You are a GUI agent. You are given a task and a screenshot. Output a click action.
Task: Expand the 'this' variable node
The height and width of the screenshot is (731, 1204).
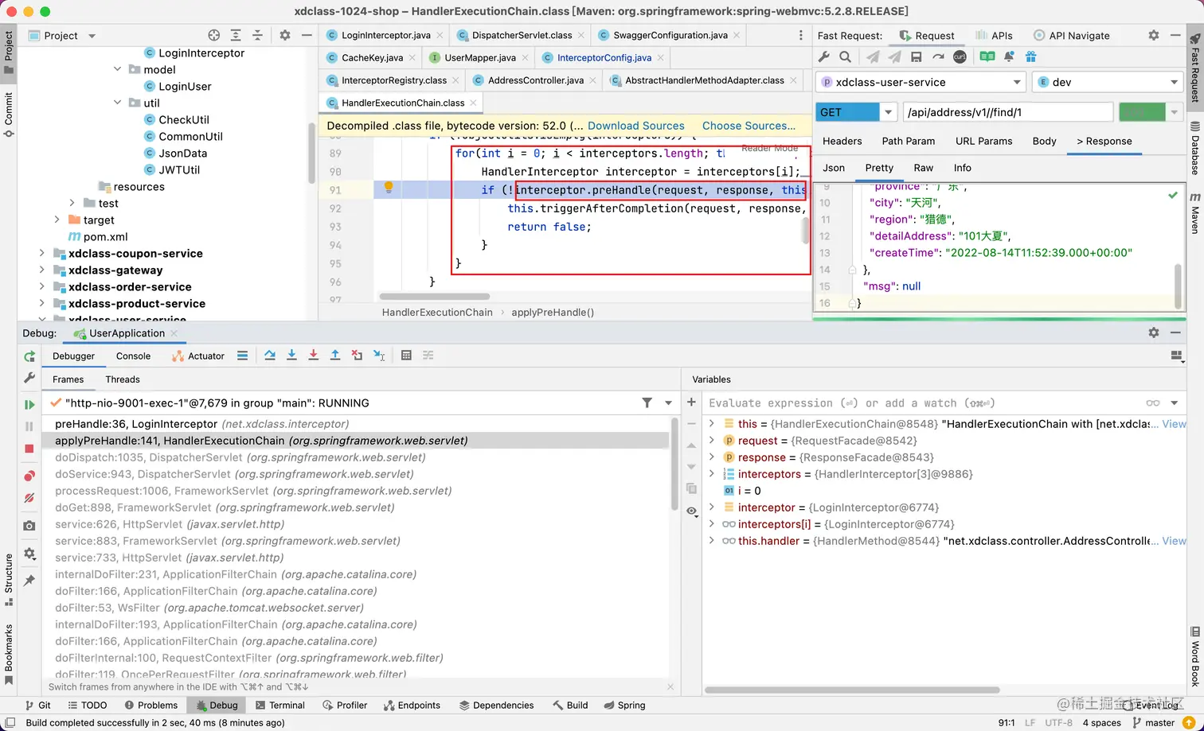coord(712,424)
